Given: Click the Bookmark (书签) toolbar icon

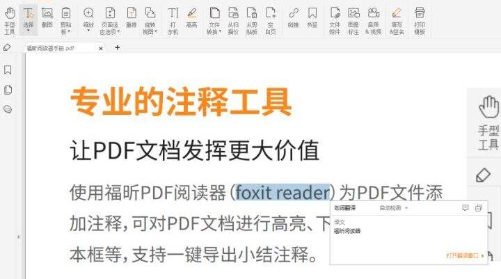Looking at the screenshot, I should coord(312,13).
